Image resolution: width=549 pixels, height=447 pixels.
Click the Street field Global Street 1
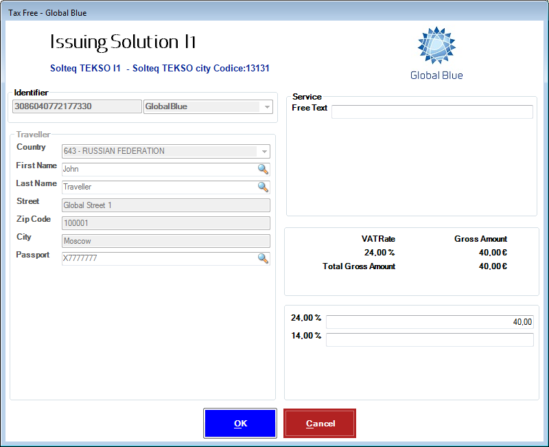click(x=165, y=205)
